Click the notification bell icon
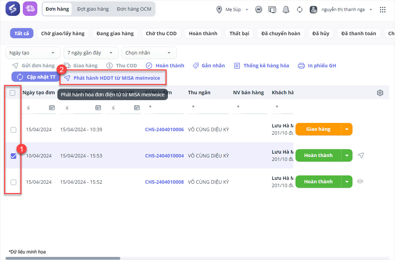This screenshot has width=395, height=260. (x=286, y=10)
